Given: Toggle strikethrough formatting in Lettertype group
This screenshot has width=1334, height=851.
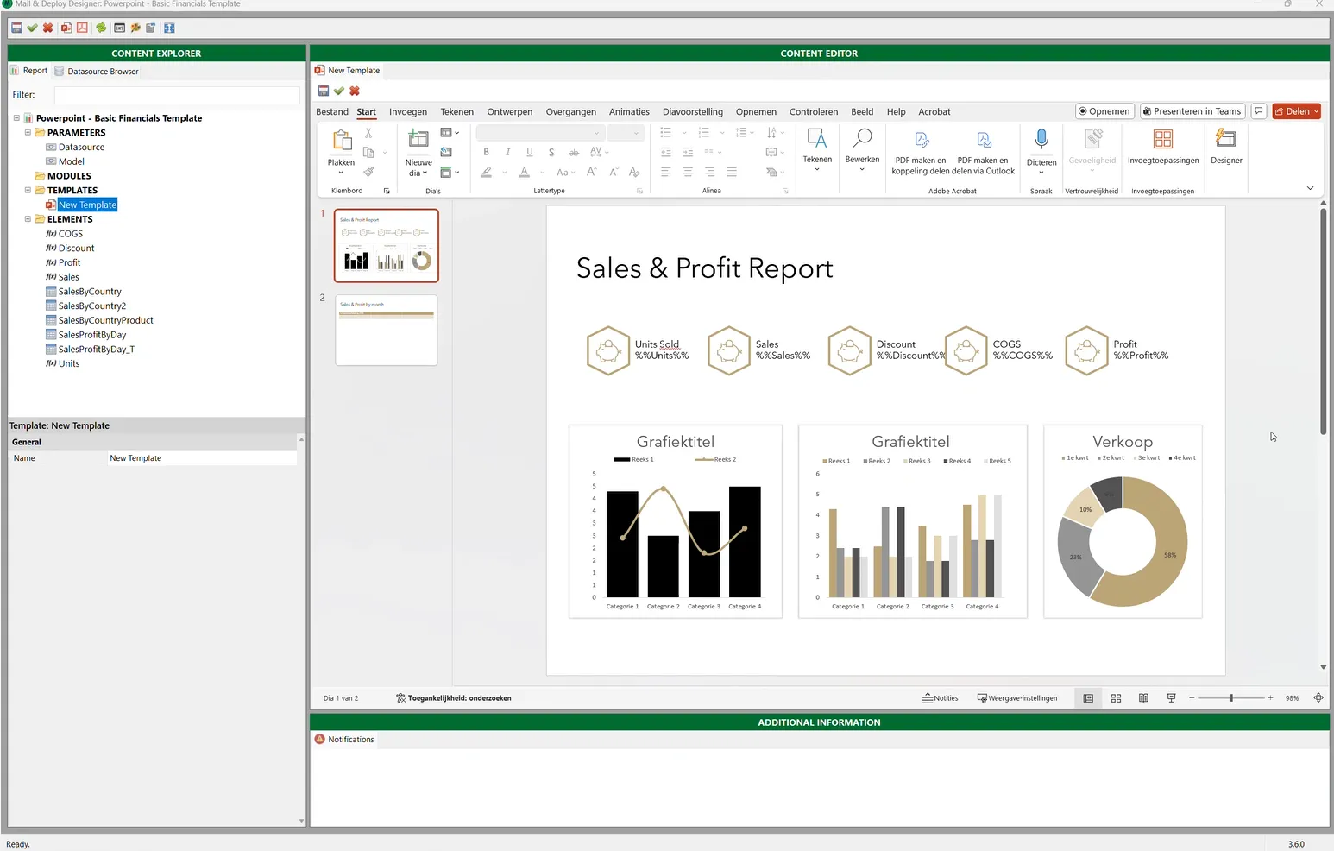Looking at the screenshot, I should (x=573, y=152).
